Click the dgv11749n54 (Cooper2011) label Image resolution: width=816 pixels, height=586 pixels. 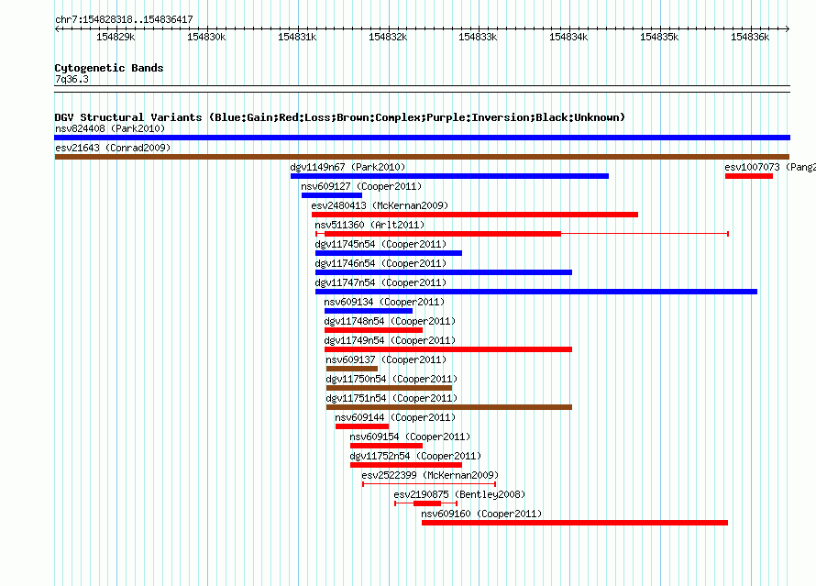coord(390,340)
